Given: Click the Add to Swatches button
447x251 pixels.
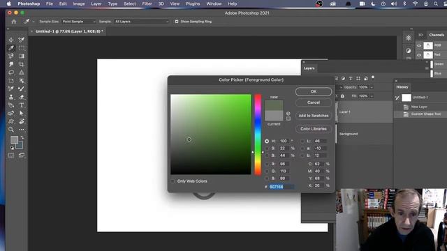Looking at the screenshot, I should tap(314, 116).
